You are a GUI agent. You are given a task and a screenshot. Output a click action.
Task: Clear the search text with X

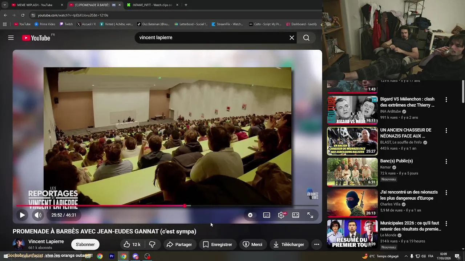tap(292, 38)
